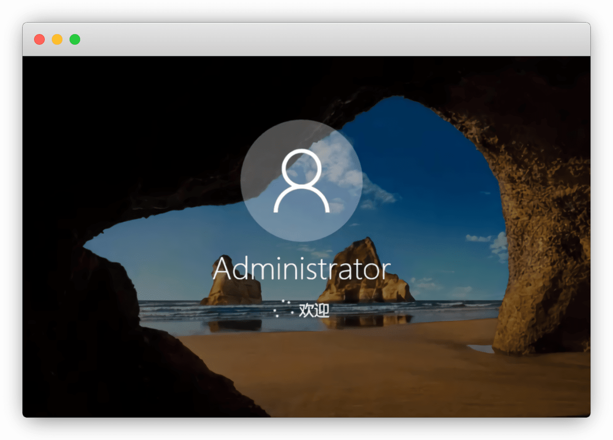The height and width of the screenshot is (440, 613).
Task: Minimize the window with the yellow button
Action: (x=57, y=39)
